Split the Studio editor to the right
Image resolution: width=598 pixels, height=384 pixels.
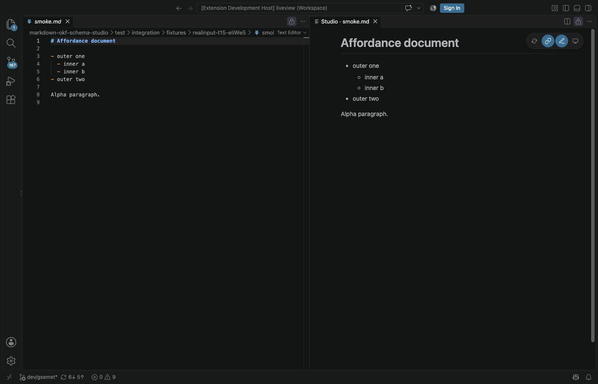567,21
